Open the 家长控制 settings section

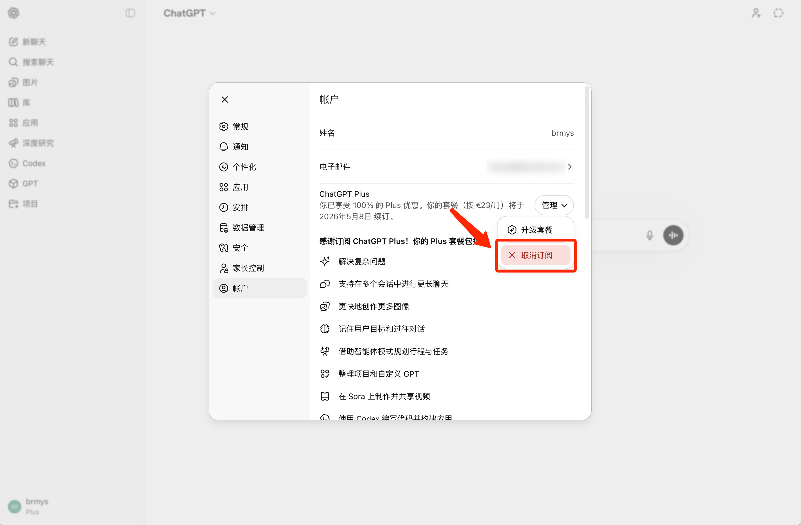(248, 268)
